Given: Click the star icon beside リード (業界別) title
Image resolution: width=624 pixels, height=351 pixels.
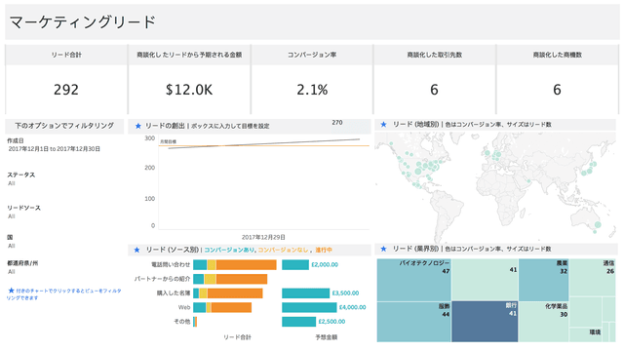Looking at the screenshot, I should click(x=383, y=249).
